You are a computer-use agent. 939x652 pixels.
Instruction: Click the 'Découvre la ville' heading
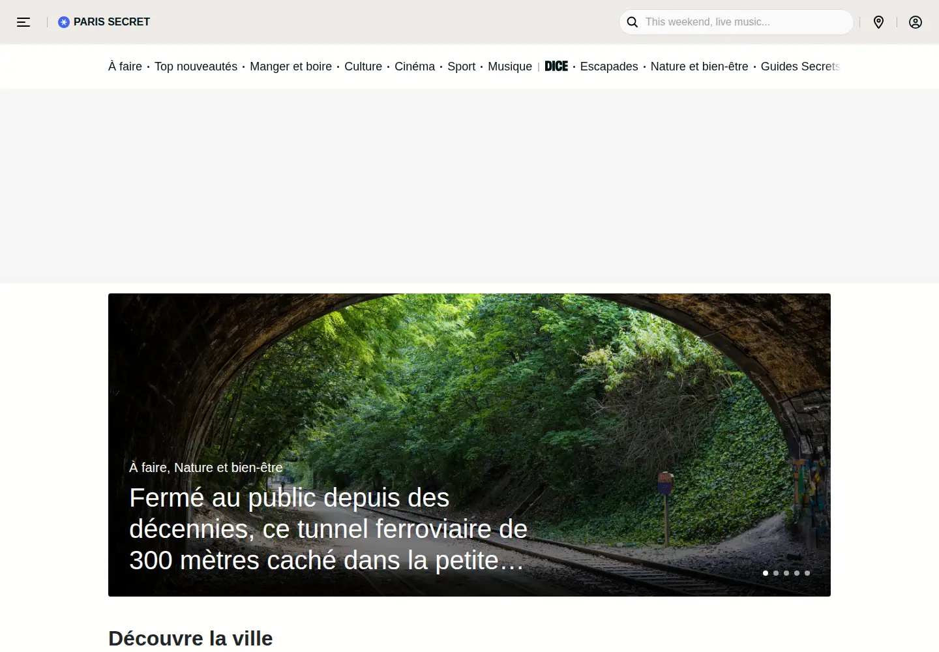(x=190, y=638)
